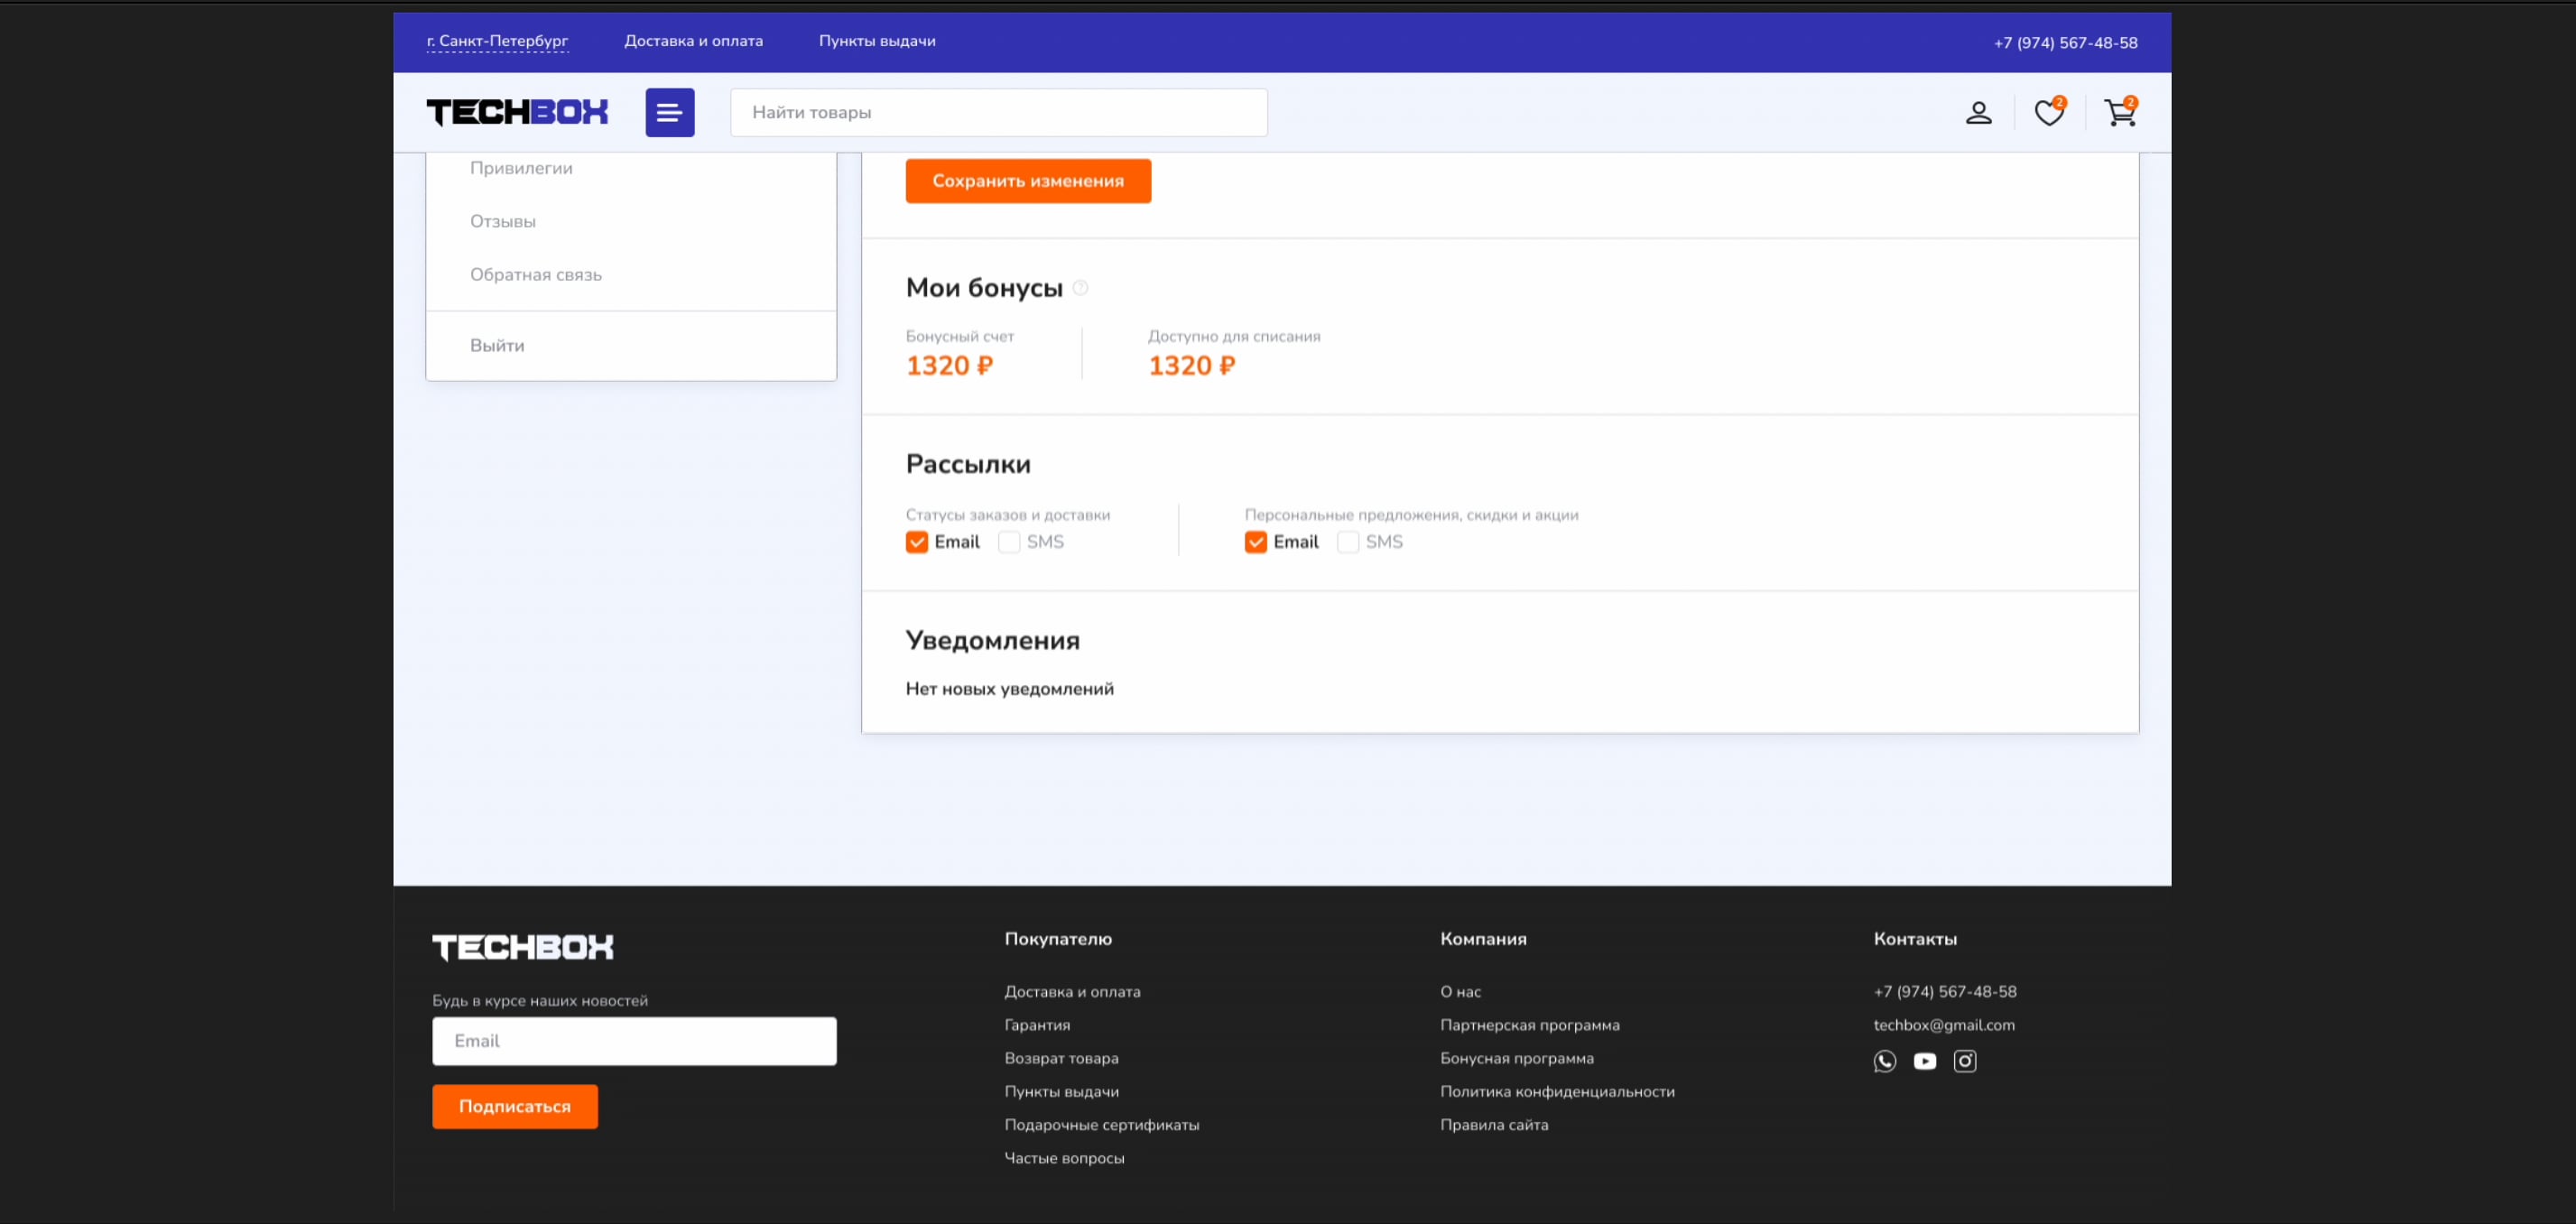Open the hamburger catalog menu
The image size is (2576, 1224).
coord(669,112)
